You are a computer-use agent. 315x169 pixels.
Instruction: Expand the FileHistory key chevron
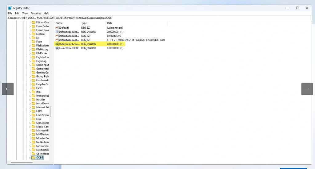pos(30,50)
